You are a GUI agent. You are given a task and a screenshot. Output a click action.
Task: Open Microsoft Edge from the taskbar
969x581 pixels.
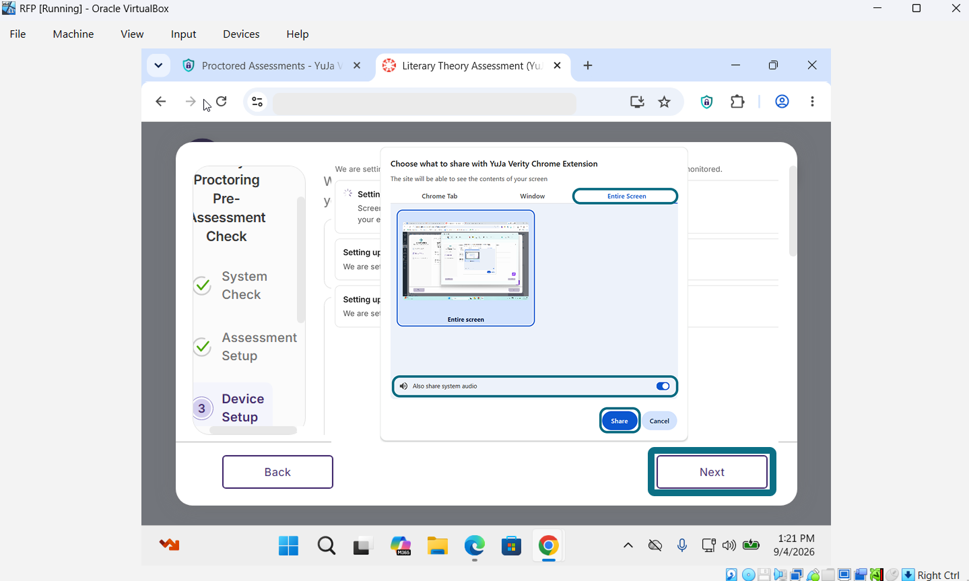475,545
